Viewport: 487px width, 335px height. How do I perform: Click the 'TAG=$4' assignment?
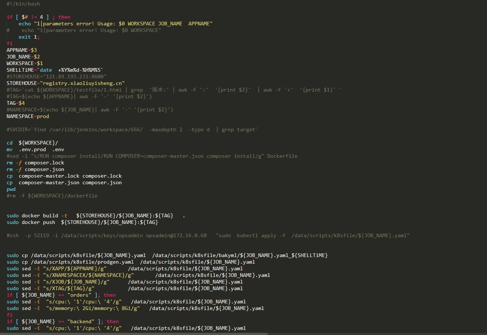point(15,103)
